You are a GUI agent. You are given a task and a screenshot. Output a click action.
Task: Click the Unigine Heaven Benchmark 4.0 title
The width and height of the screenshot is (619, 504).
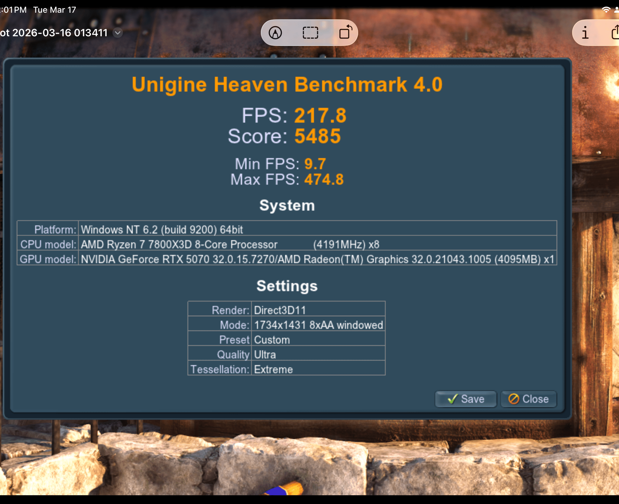[287, 84]
